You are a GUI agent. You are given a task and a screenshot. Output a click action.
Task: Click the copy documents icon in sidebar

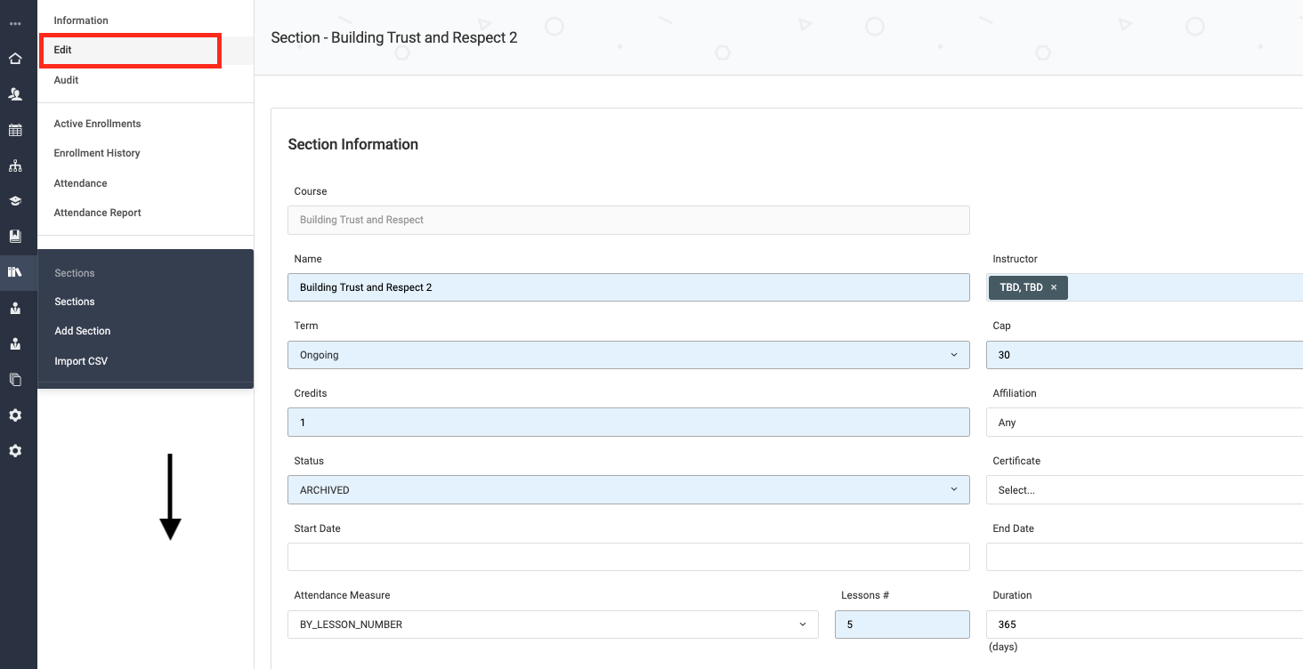(x=15, y=379)
